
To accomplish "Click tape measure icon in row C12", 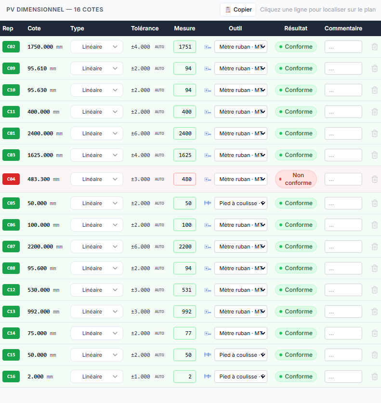I will pyautogui.click(x=208, y=290).
